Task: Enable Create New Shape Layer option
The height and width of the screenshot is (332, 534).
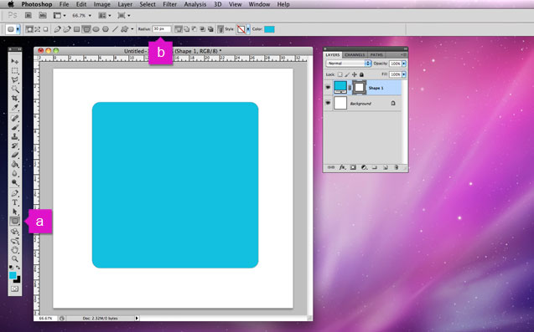Action: point(178,29)
